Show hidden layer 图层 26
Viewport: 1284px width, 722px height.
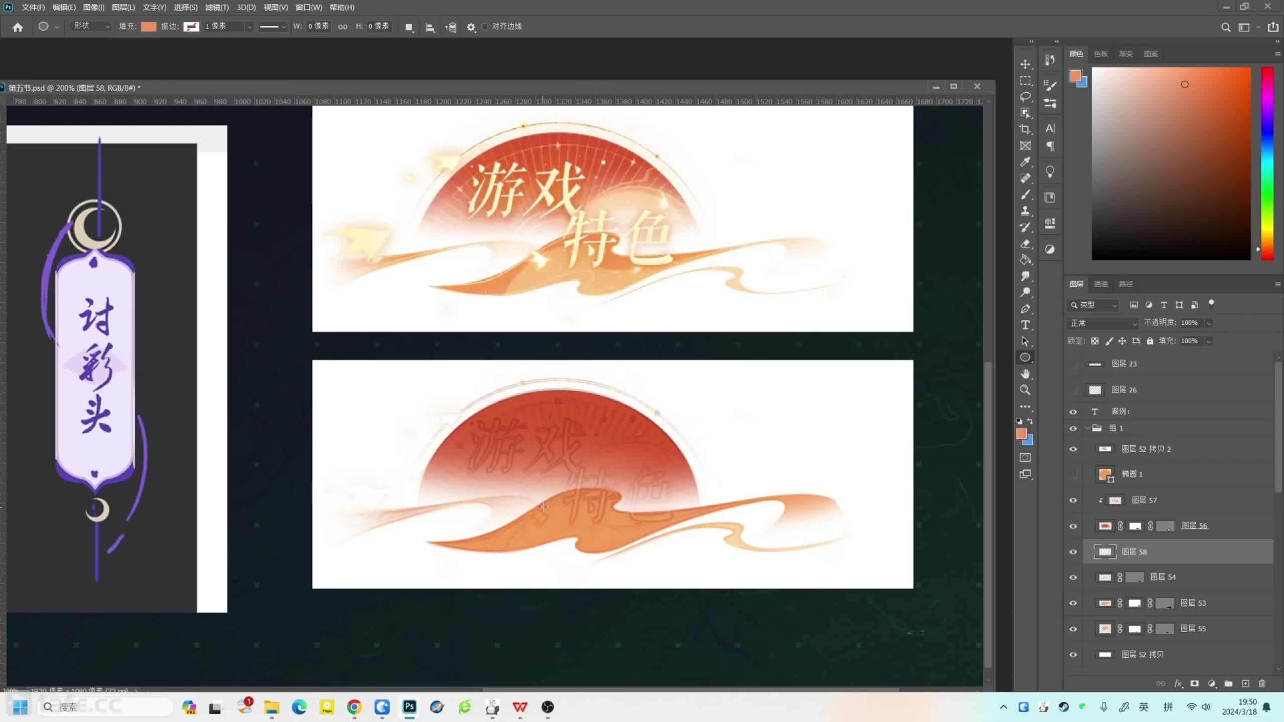[1073, 390]
